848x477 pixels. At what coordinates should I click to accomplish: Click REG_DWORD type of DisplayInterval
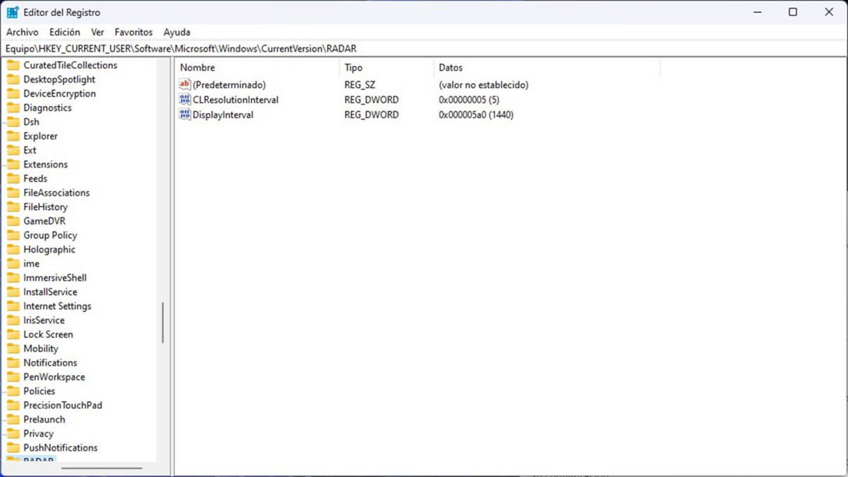[x=372, y=115]
